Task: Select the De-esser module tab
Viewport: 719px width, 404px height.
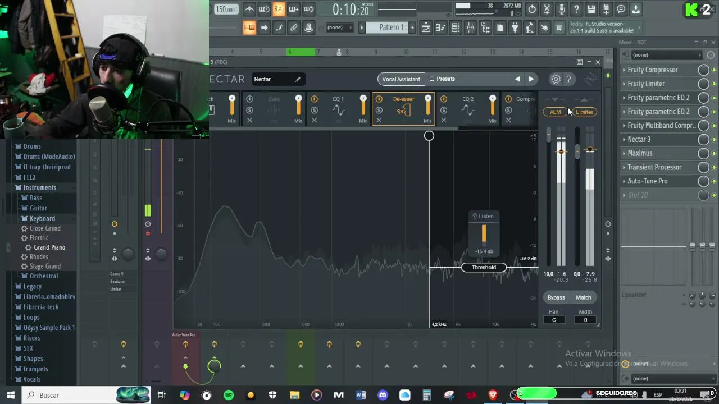Action: point(403,109)
